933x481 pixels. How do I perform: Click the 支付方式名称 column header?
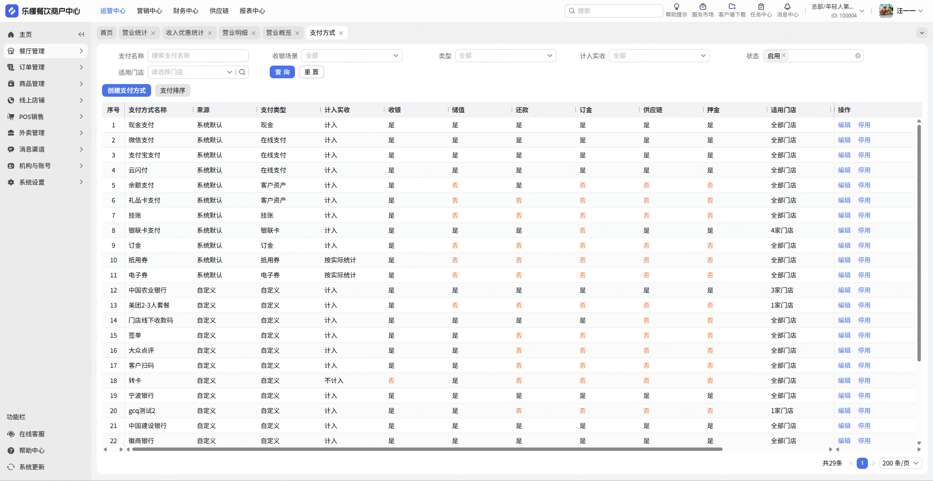tap(148, 110)
